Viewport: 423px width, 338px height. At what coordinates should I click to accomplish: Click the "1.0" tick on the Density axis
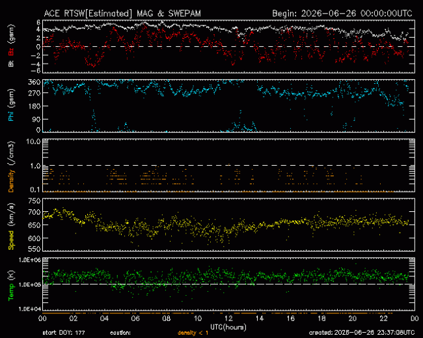35,166
